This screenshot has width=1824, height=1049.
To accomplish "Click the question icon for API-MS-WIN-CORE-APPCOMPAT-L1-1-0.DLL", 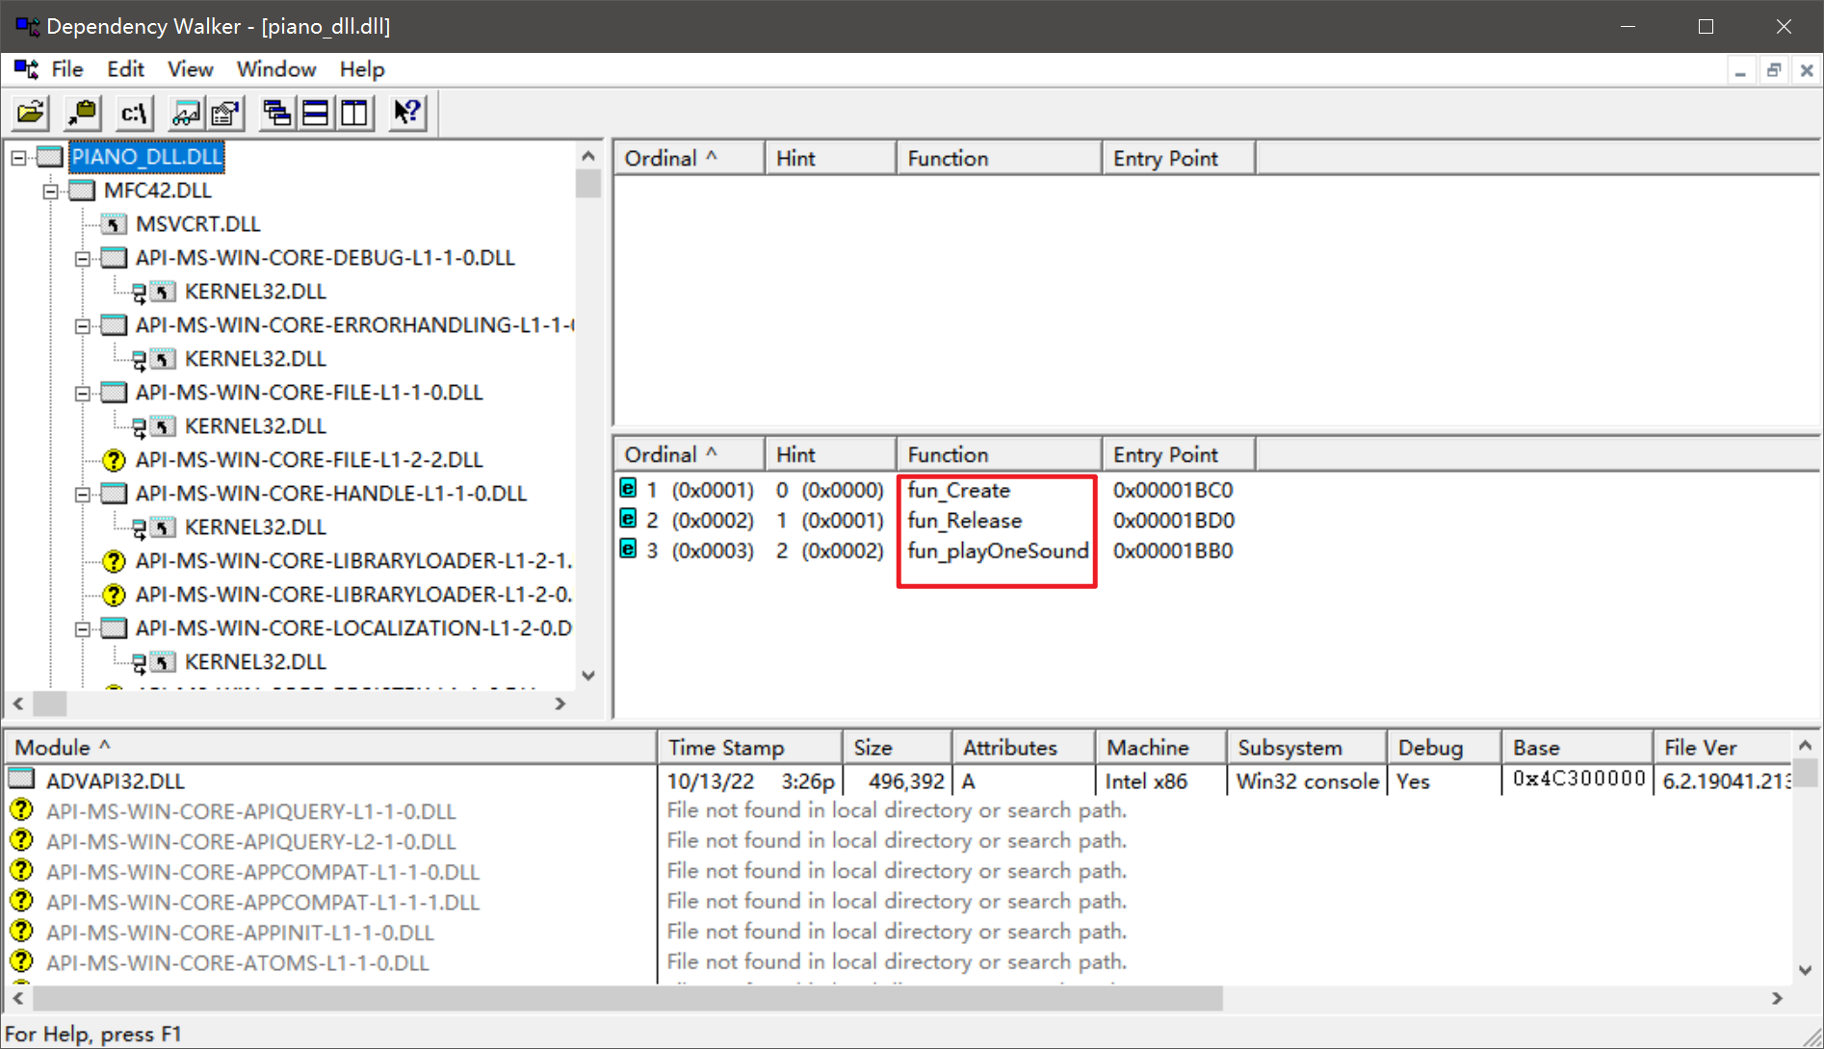I will tap(21, 871).
